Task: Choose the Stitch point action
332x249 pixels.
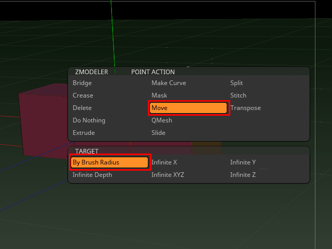Action: click(x=238, y=95)
